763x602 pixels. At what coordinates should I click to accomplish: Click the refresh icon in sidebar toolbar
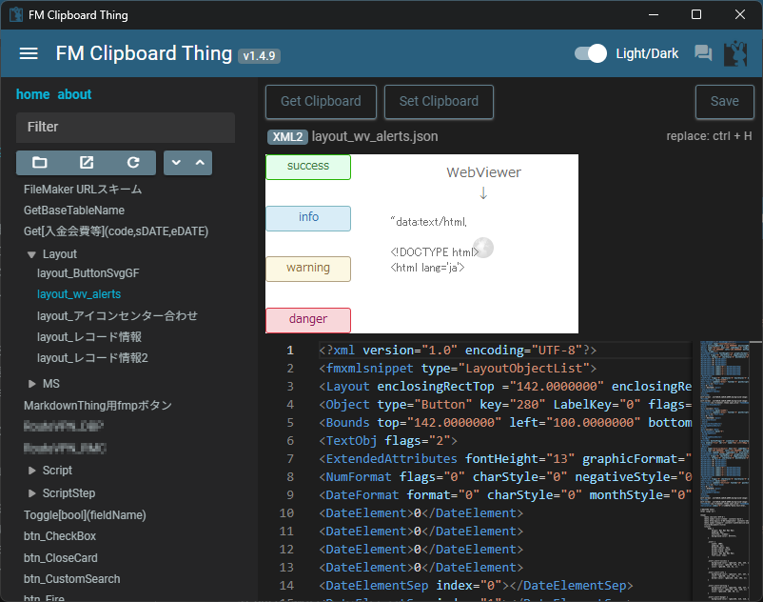[133, 163]
